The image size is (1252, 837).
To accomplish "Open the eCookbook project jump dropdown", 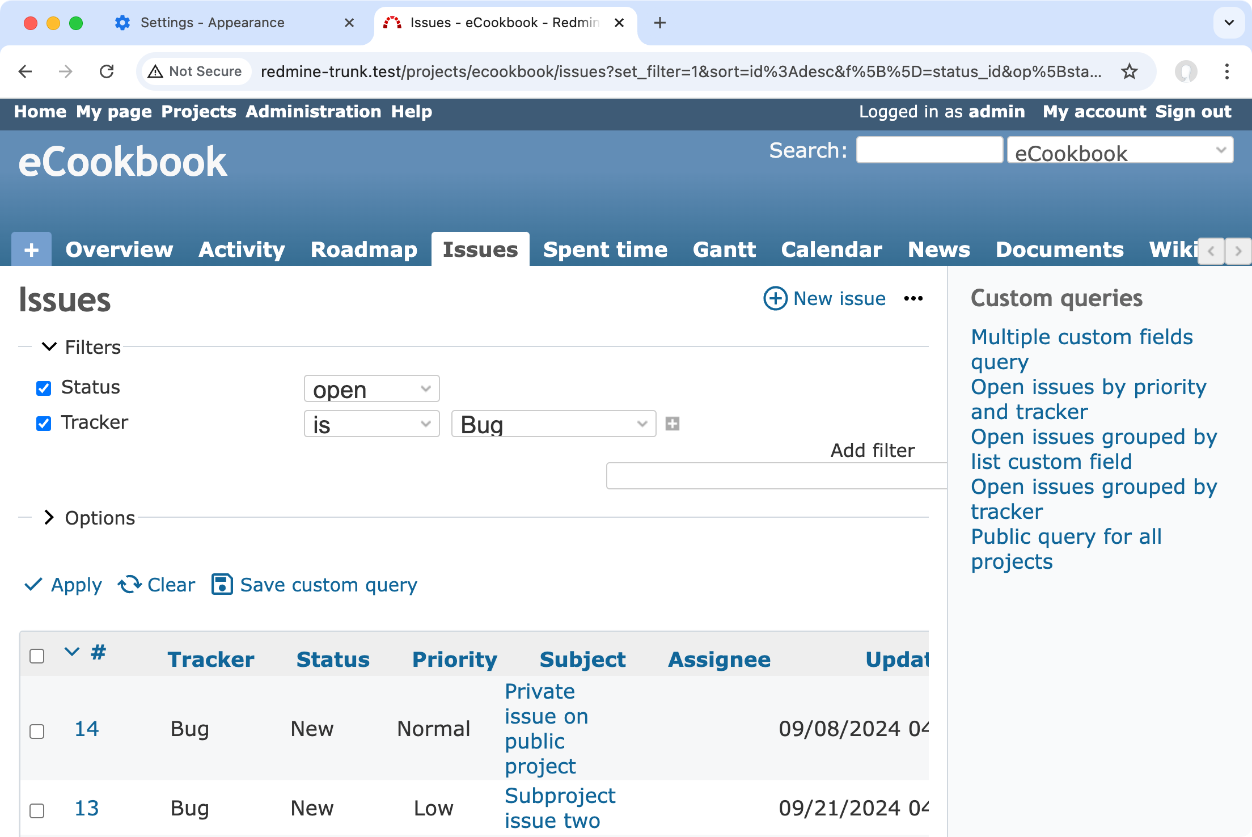I will pyautogui.click(x=1120, y=150).
